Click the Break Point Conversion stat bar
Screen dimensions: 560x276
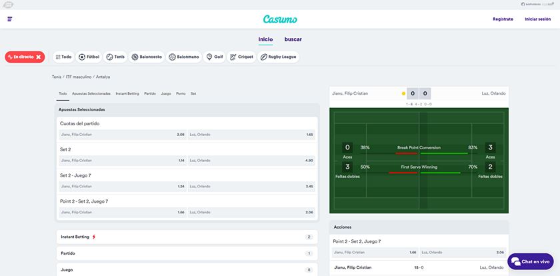click(x=419, y=153)
